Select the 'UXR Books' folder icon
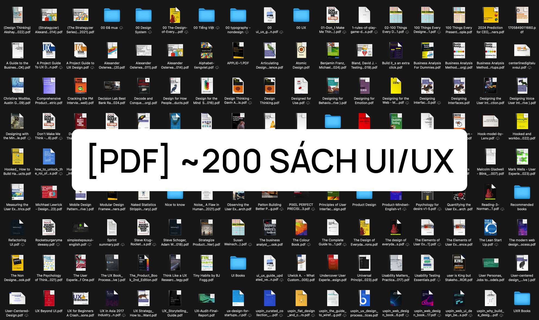 point(522,298)
